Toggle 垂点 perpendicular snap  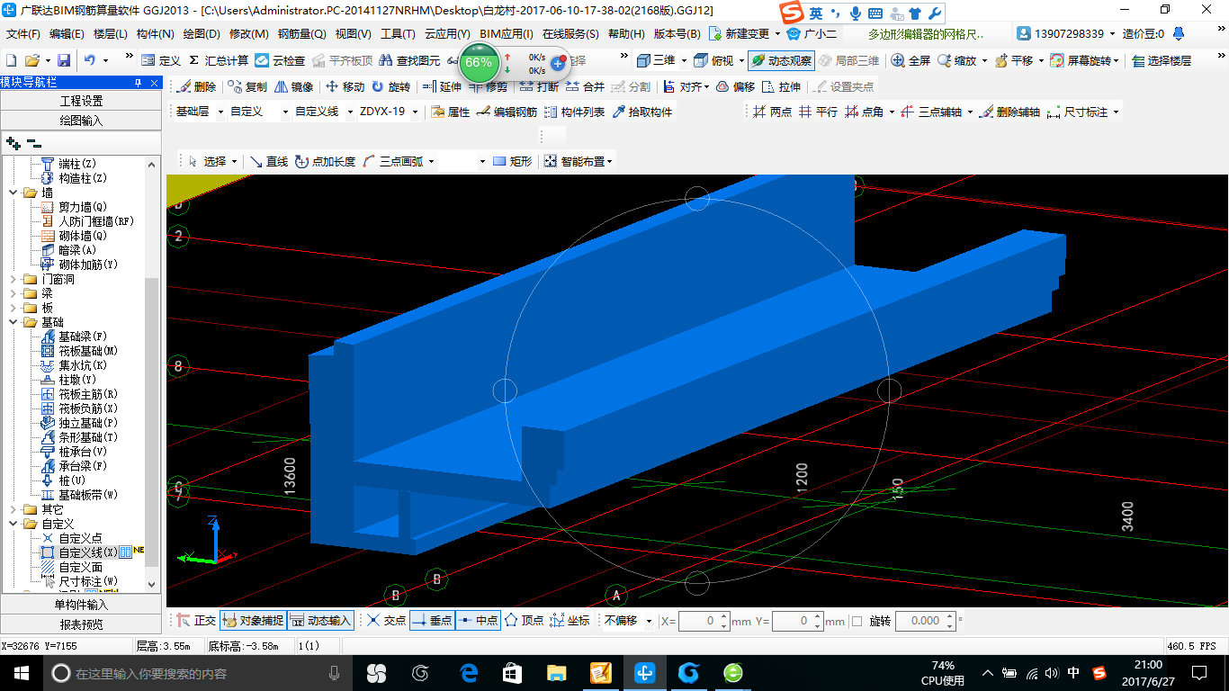(x=432, y=621)
